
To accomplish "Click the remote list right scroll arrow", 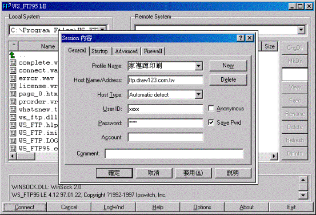I will pos(274,156).
